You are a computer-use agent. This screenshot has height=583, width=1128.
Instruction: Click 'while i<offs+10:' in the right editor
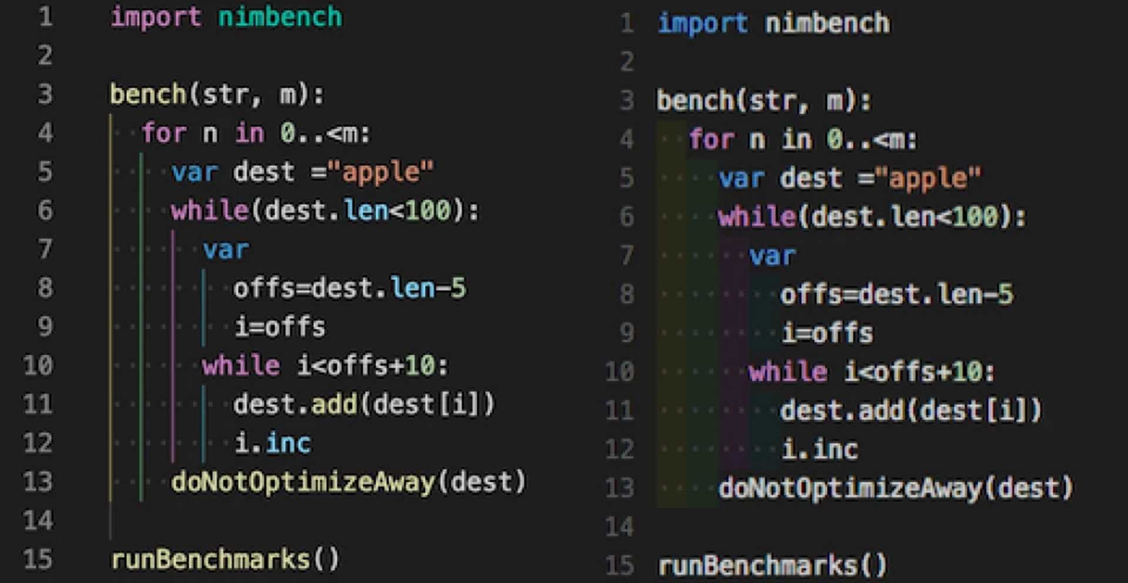point(872,373)
